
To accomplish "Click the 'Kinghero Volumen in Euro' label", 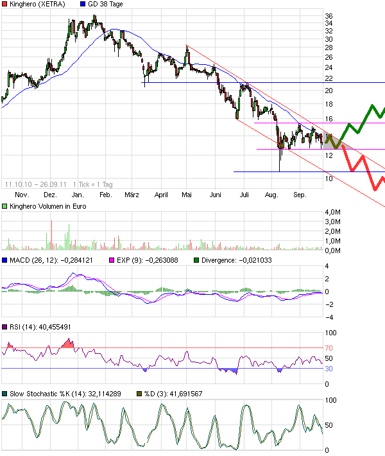I will (48, 206).
